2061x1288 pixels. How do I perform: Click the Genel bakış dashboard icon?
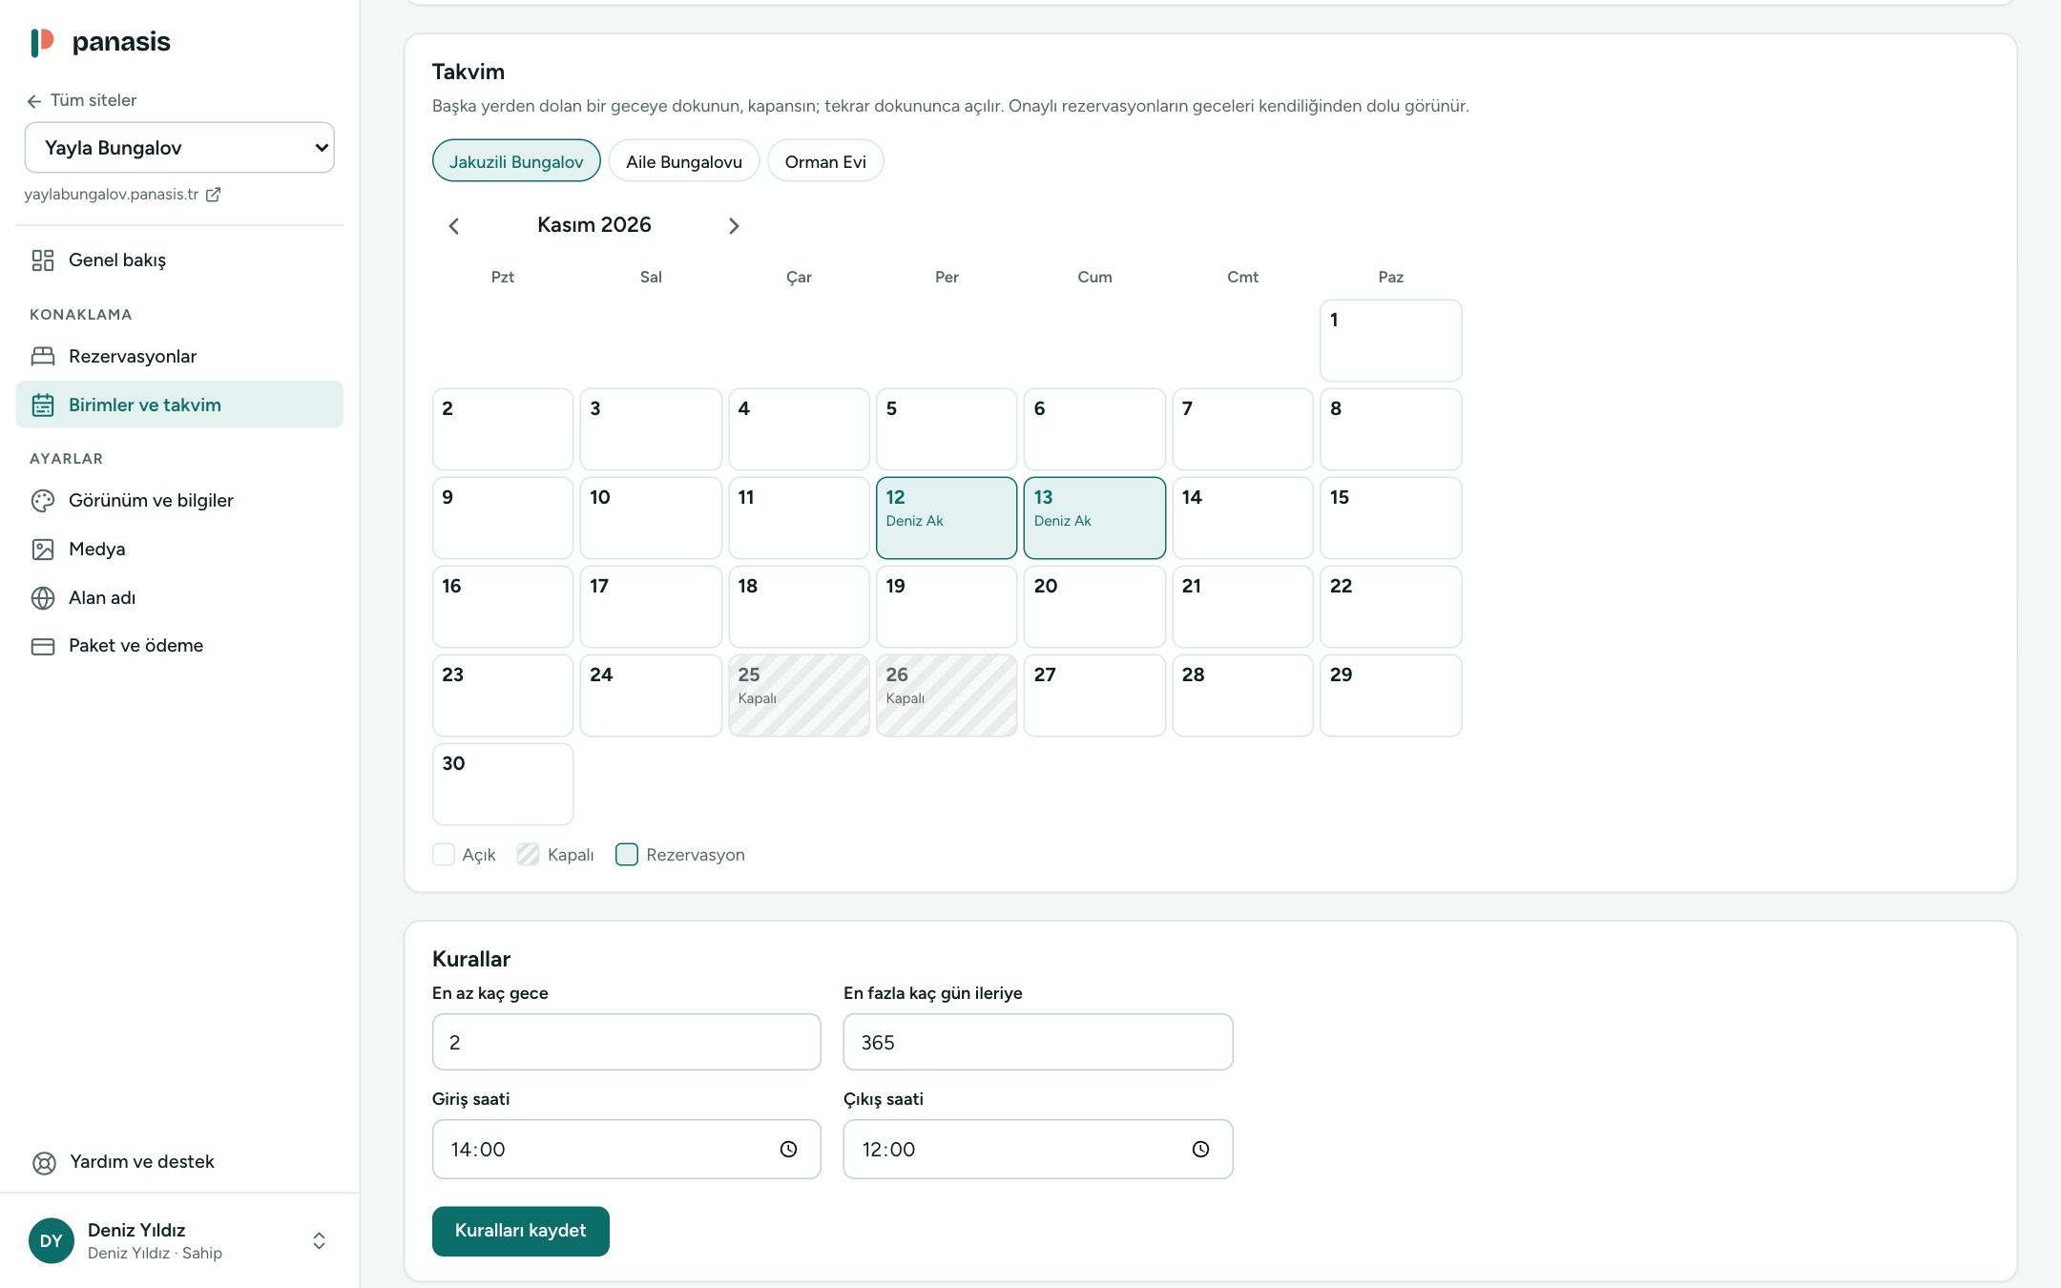tap(43, 260)
